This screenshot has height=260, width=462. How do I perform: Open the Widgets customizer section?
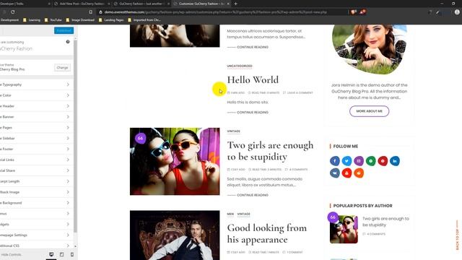[x=37, y=225]
